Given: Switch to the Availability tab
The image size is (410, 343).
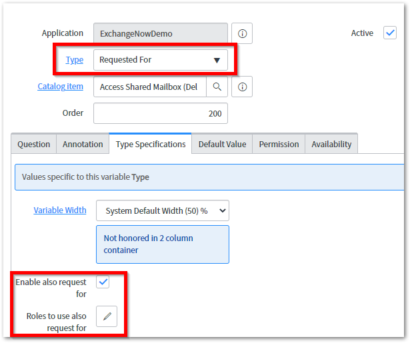Looking at the screenshot, I should point(331,144).
